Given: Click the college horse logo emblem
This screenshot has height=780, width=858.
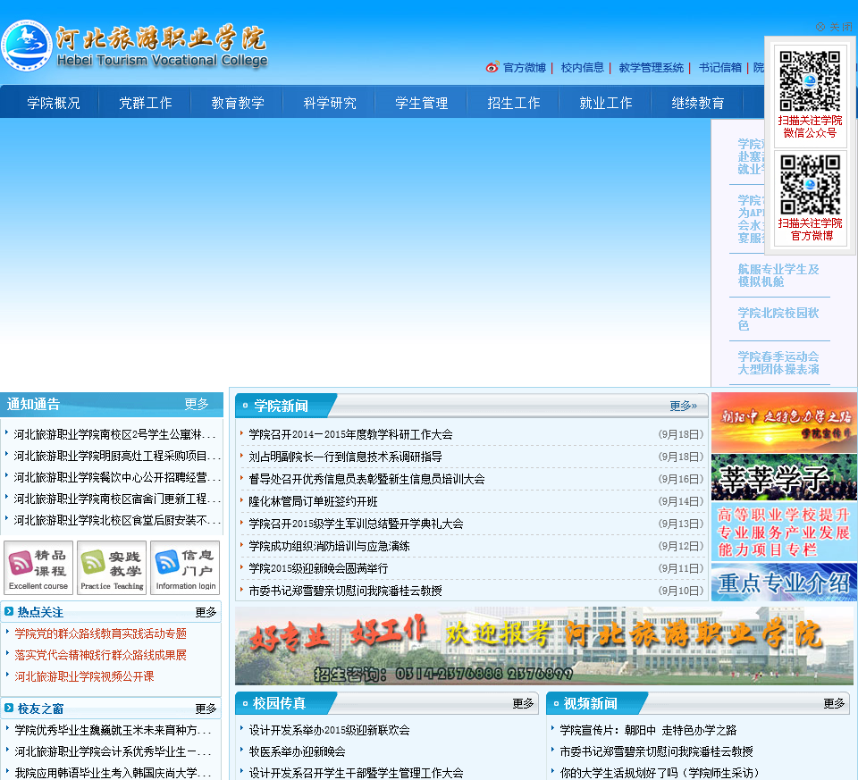Looking at the screenshot, I should point(26,46).
